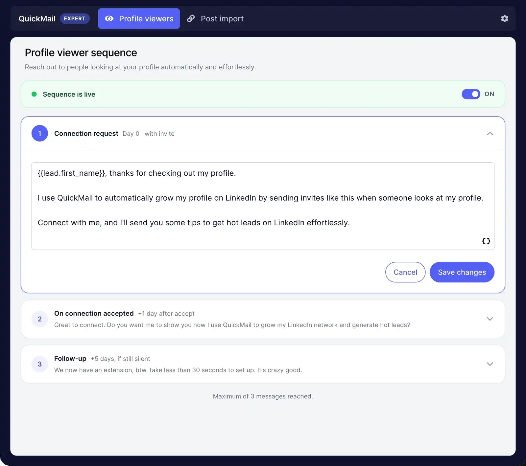
Task: Click the 'We now have an extension' preview
Action: [x=178, y=370]
